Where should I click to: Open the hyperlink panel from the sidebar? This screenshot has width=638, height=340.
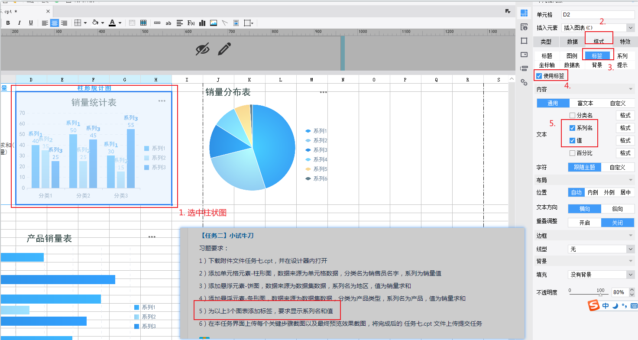click(524, 82)
